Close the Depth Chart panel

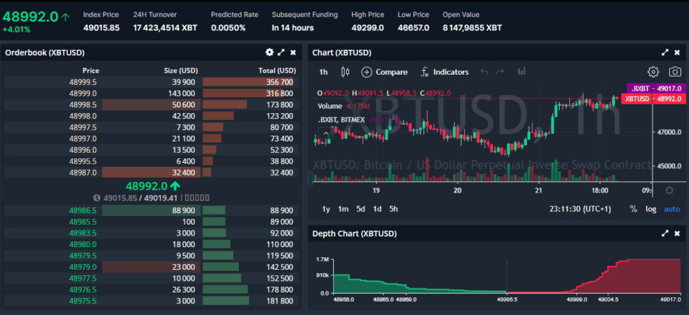[677, 234]
